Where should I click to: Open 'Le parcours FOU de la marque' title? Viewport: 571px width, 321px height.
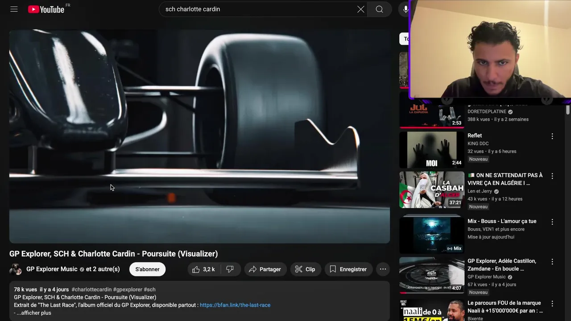coord(505,307)
